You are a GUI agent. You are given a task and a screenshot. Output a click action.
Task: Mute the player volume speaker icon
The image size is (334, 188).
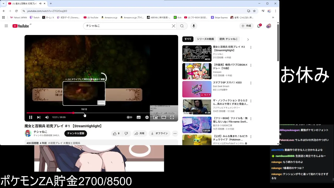coord(47,118)
